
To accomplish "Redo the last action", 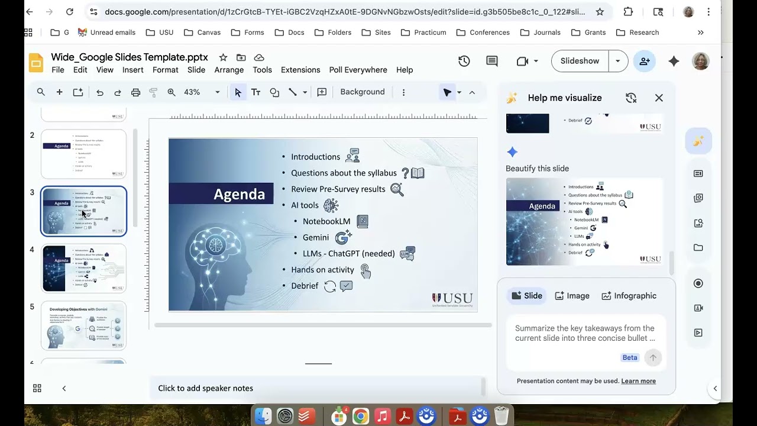I will click(118, 92).
